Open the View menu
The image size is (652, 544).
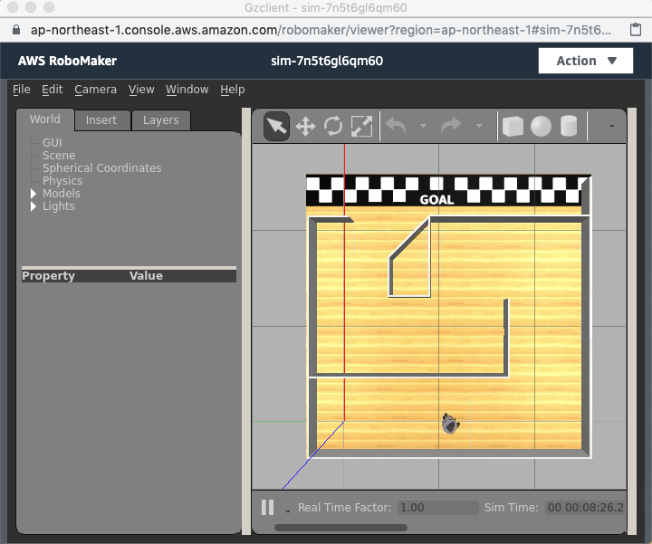coord(141,90)
